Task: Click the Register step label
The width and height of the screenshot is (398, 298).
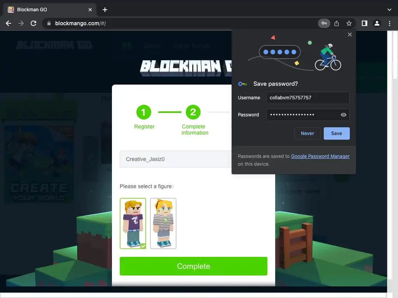Action: tap(144, 126)
